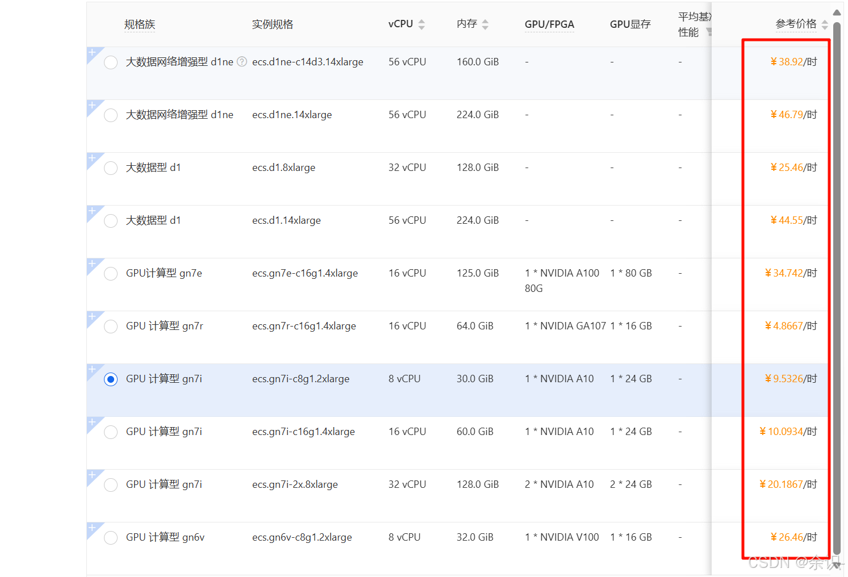Image resolution: width=848 pixels, height=577 pixels.
Task: Expand plus corner of ecs.d1ne.14xlarge row
Action: click(x=92, y=105)
